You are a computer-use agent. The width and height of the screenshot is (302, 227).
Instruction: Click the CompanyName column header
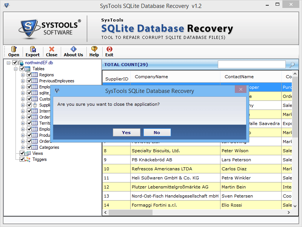tap(175, 77)
